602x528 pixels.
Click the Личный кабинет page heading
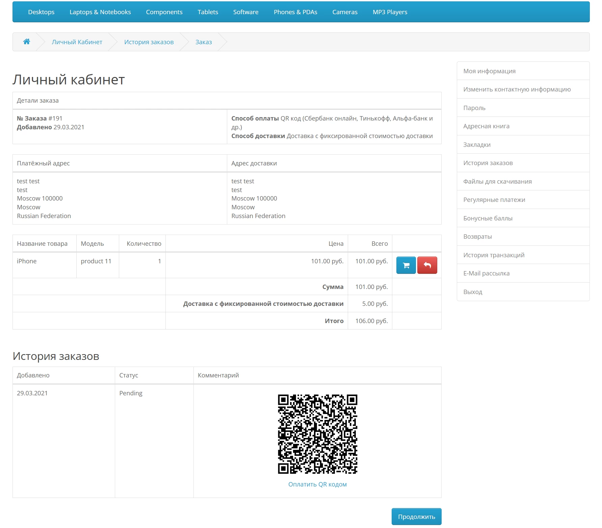click(x=69, y=80)
